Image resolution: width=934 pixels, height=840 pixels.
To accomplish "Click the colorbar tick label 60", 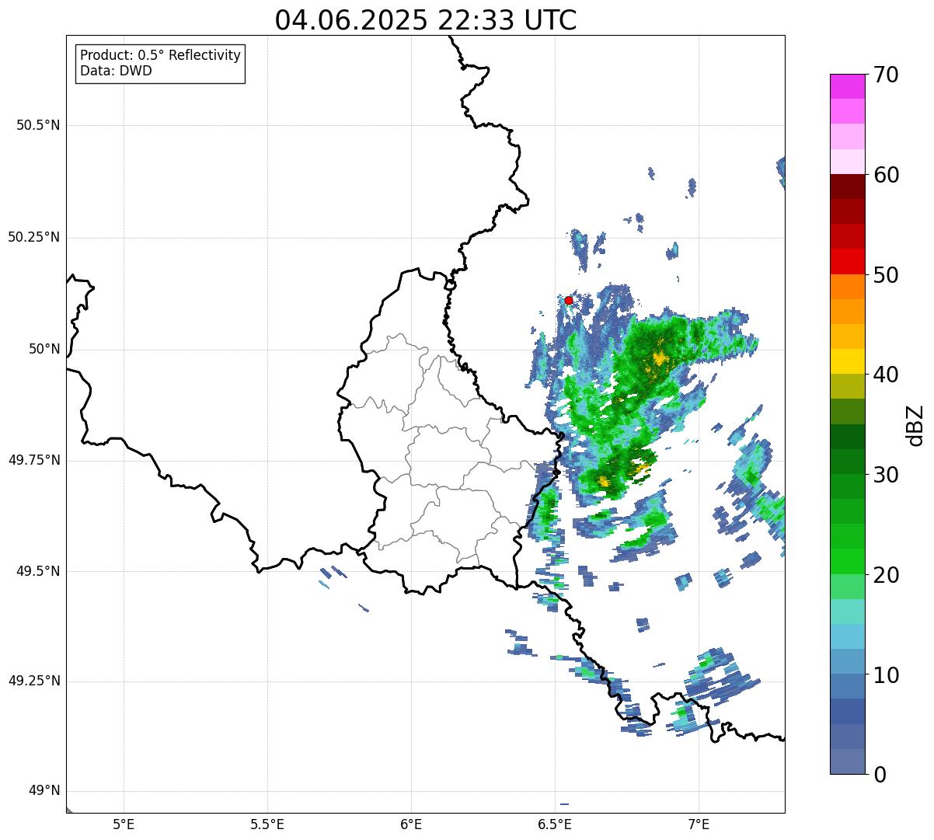I will click(x=885, y=175).
